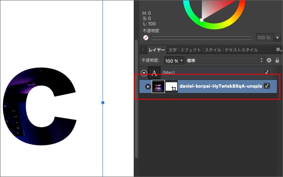283x177 pixels.
Task: Open the スタイル tab
Action: (212, 50)
